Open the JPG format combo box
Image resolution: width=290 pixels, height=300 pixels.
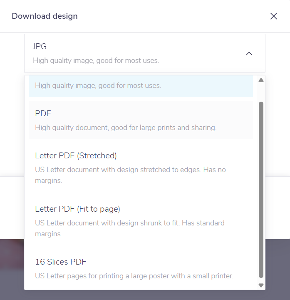tap(144, 53)
